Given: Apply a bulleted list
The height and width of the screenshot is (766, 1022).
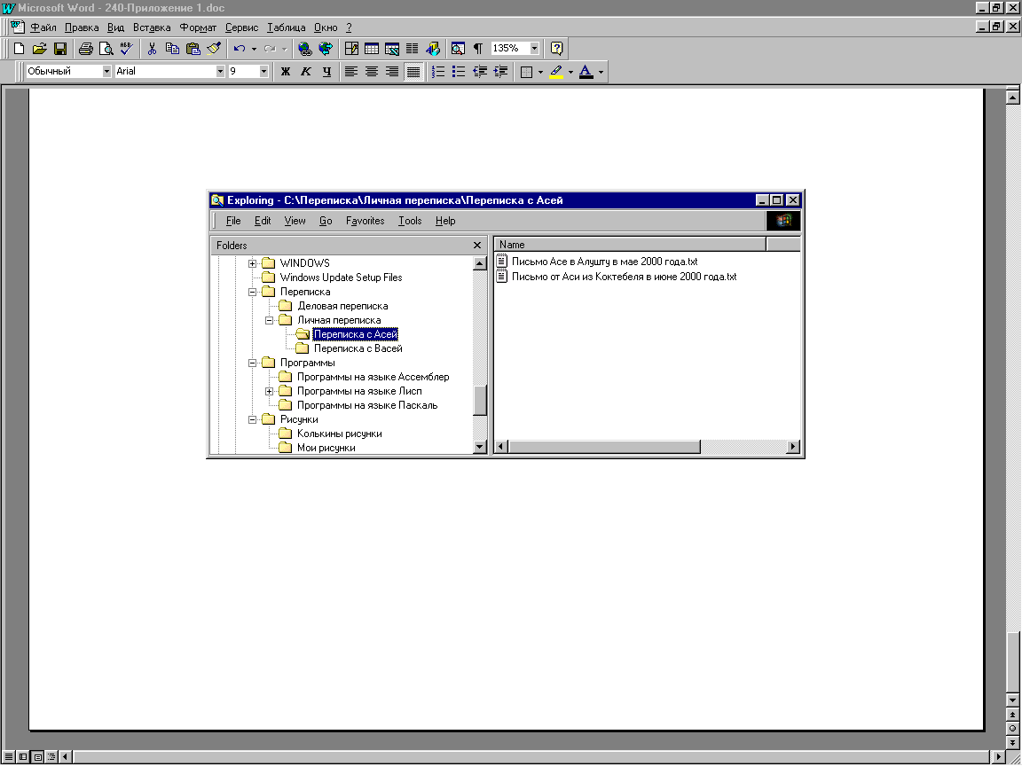Looking at the screenshot, I should tap(459, 72).
